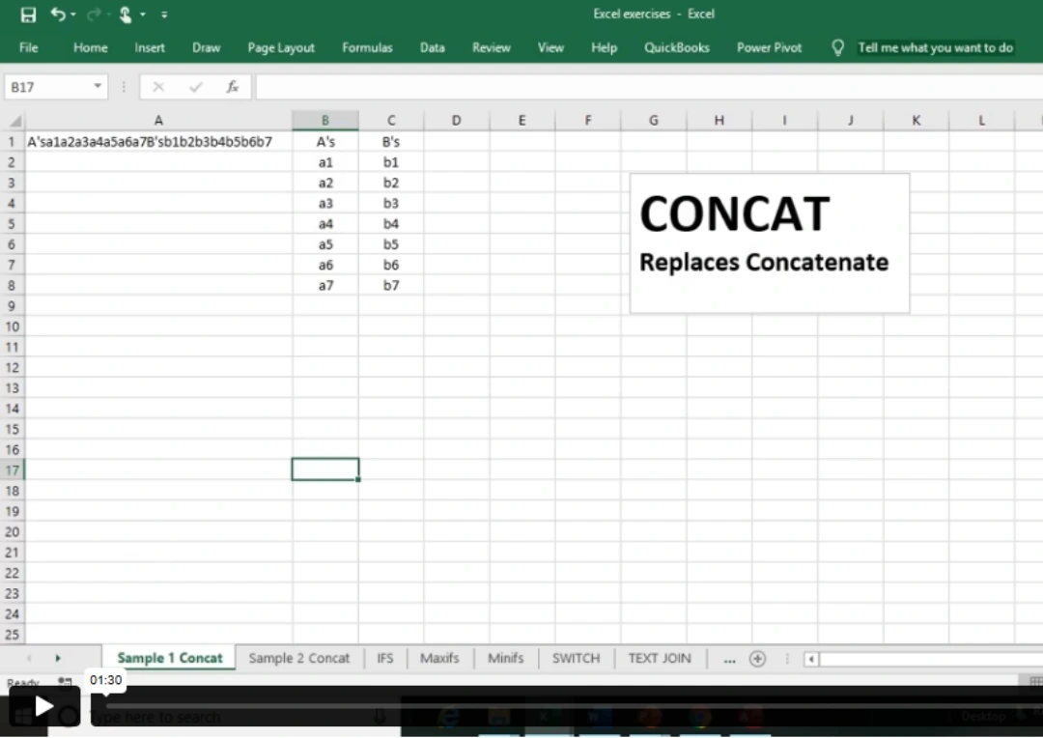Select cell A1 with concatenated text
The image size is (1043, 738).
point(158,142)
